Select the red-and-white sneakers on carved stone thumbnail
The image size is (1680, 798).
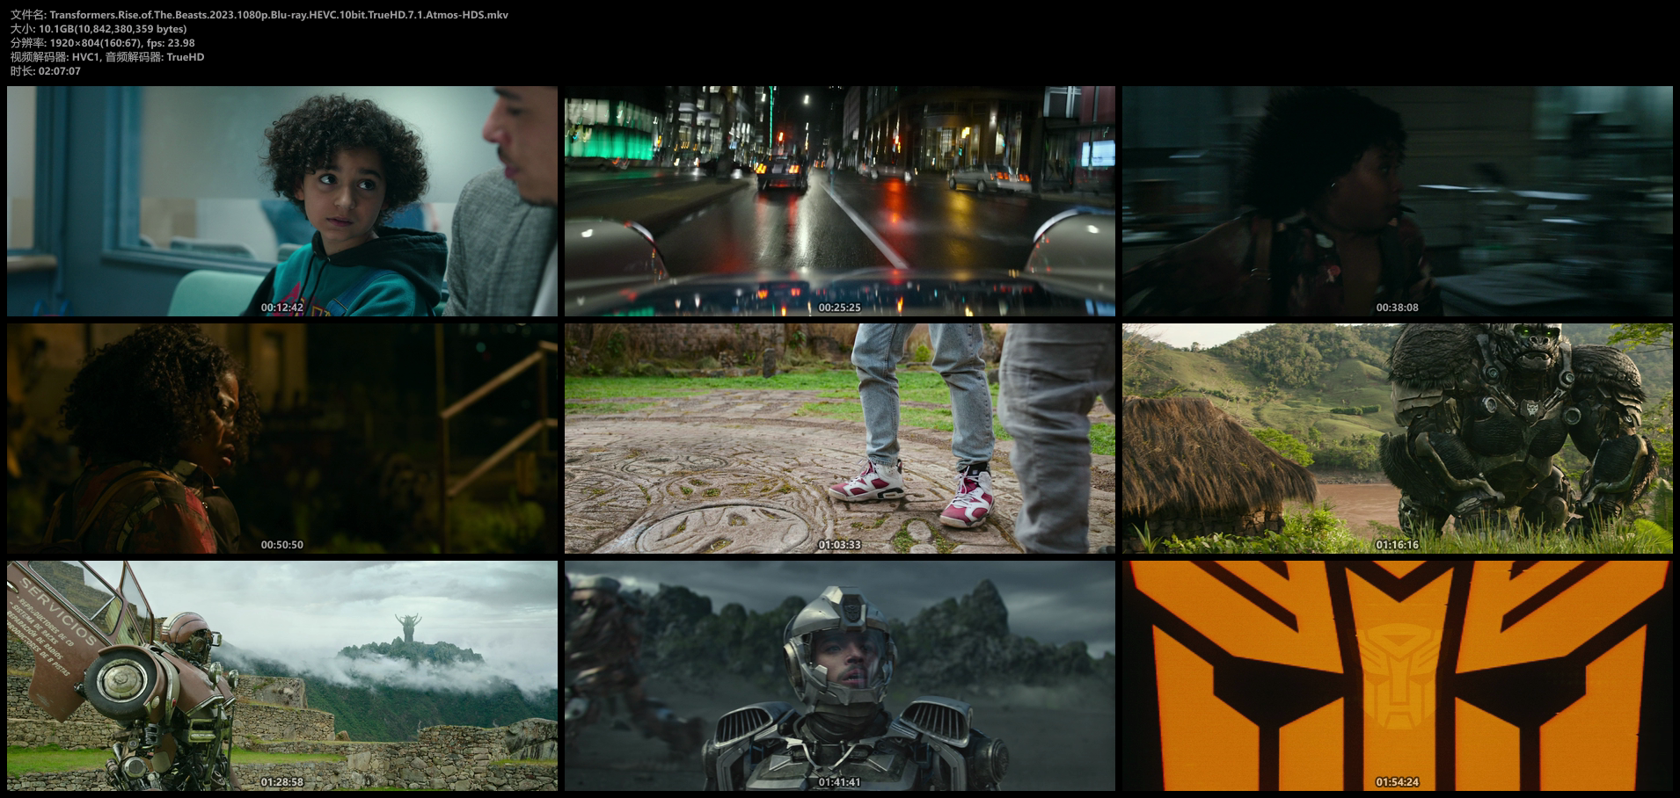839,438
